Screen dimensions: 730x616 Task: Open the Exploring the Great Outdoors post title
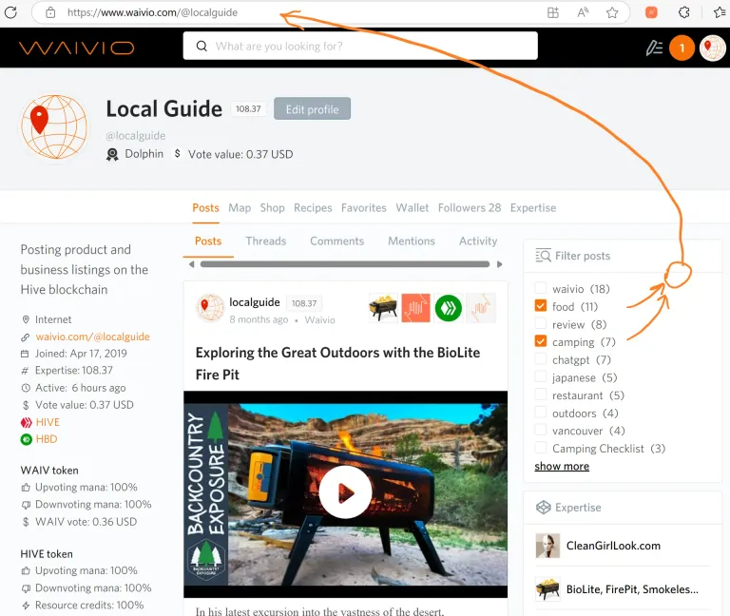pos(337,364)
